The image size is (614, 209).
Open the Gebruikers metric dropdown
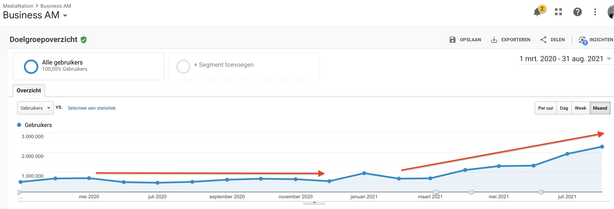[35, 108]
